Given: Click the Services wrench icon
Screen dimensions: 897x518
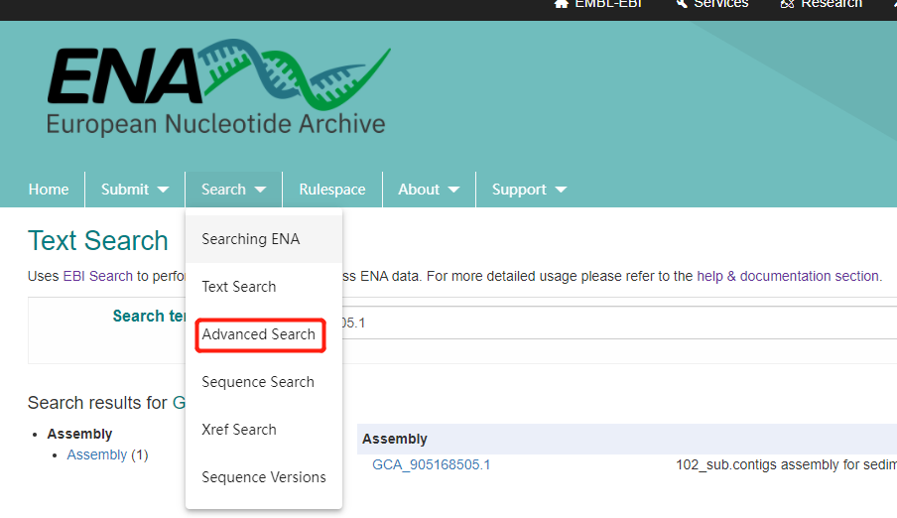Looking at the screenshot, I should pyautogui.click(x=682, y=4).
